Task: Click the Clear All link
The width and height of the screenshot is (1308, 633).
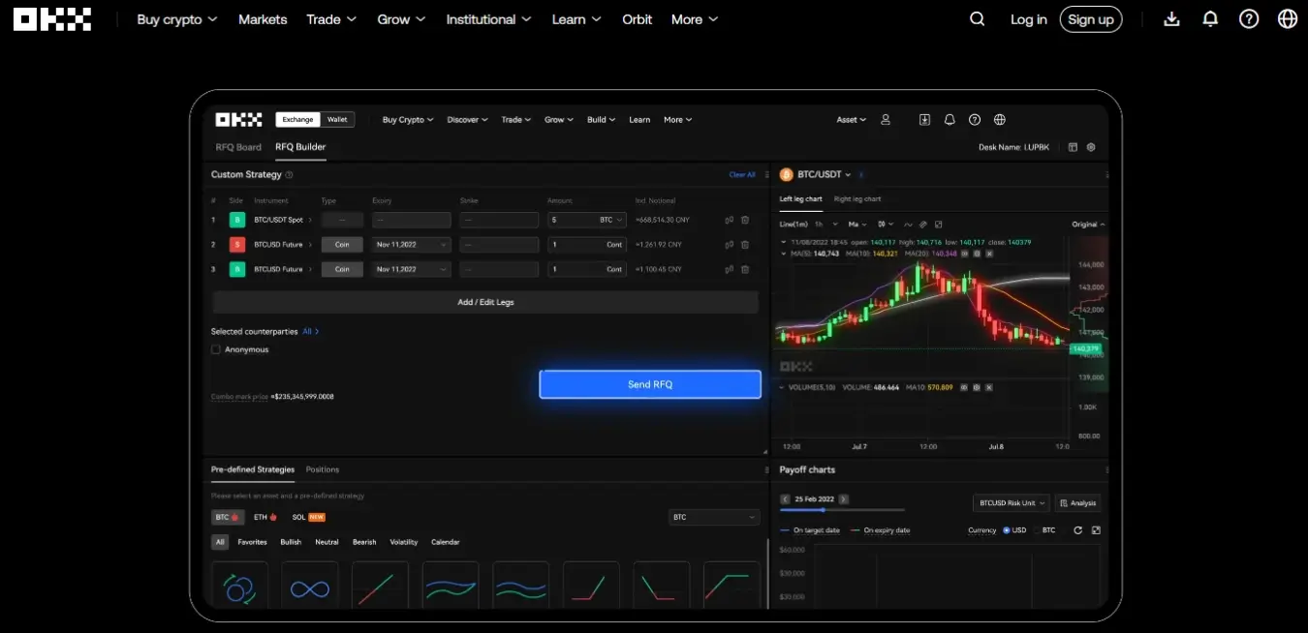Action: point(742,175)
